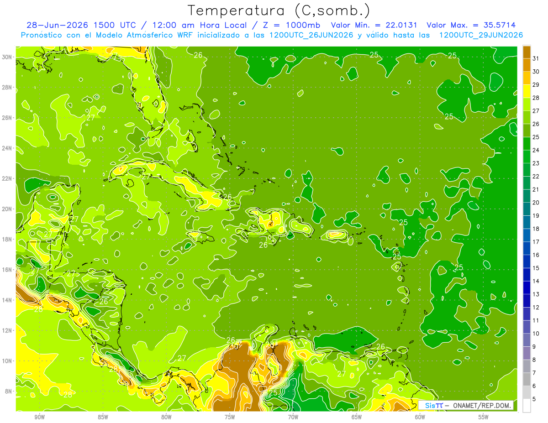Click the 70W longitude axis label
The image size is (548, 423).
pyautogui.click(x=293, y=417)
